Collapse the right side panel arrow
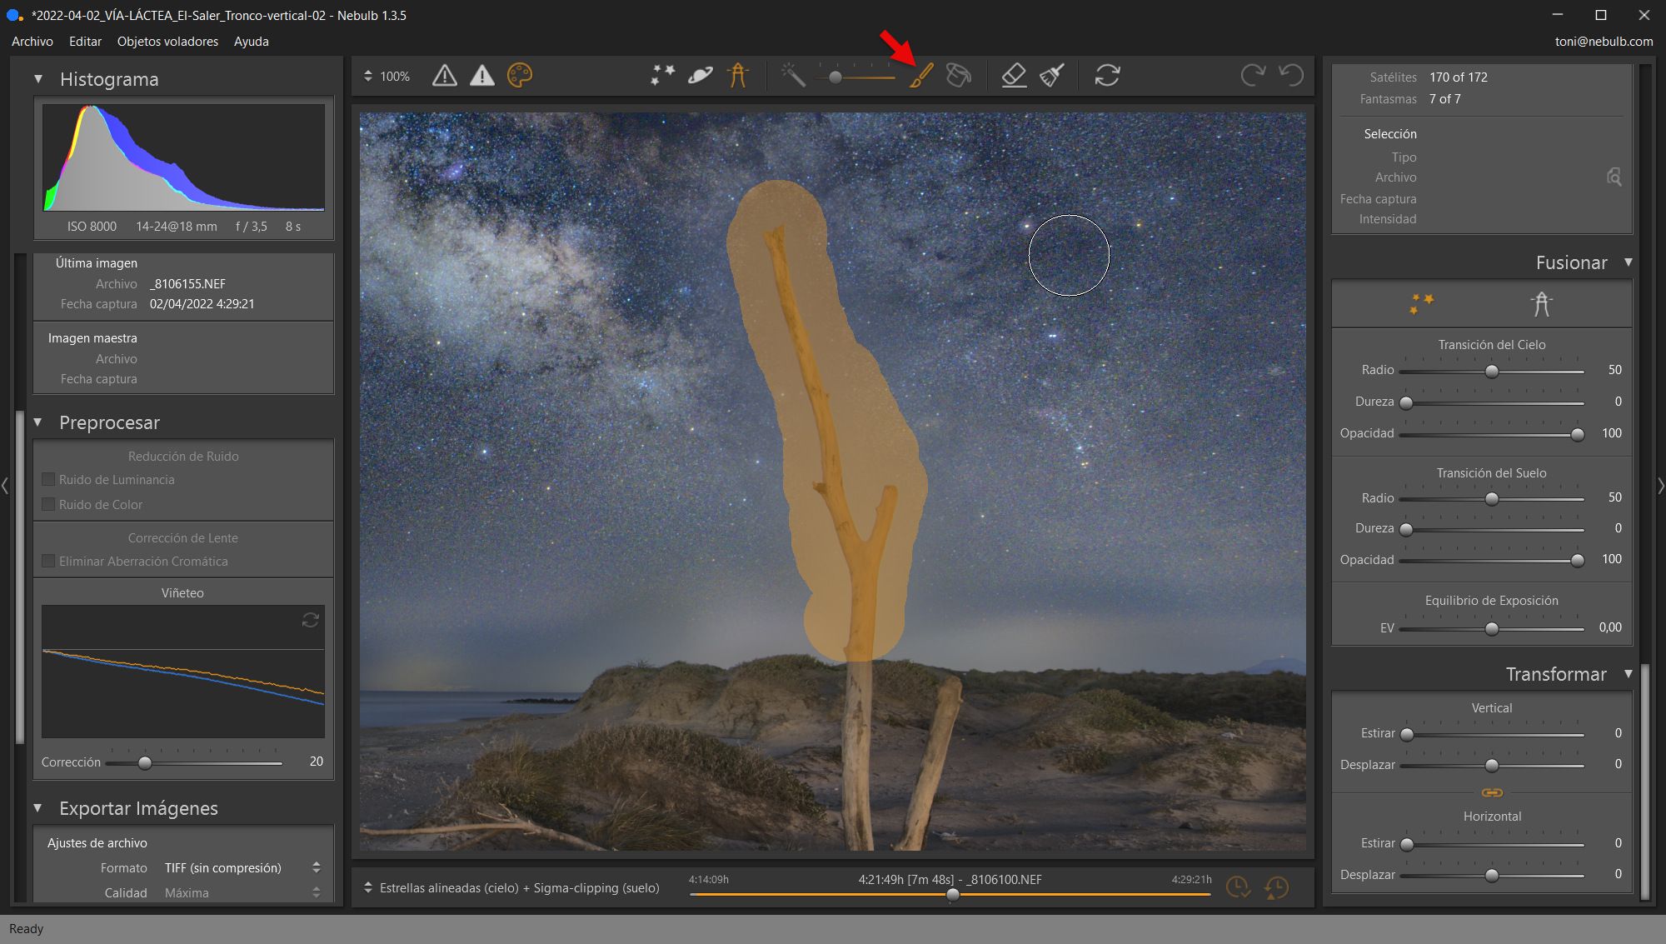Image resolution: width=1666 pixels, height=944 pixels. (x=1661, y=485)
